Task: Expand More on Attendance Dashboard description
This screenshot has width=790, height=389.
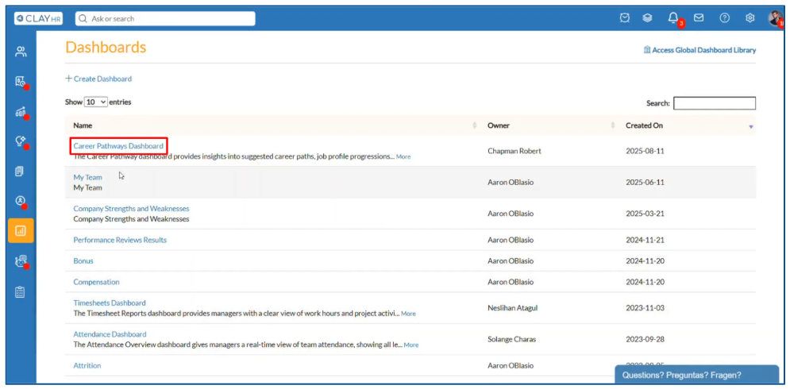Action: pos(411,345)
